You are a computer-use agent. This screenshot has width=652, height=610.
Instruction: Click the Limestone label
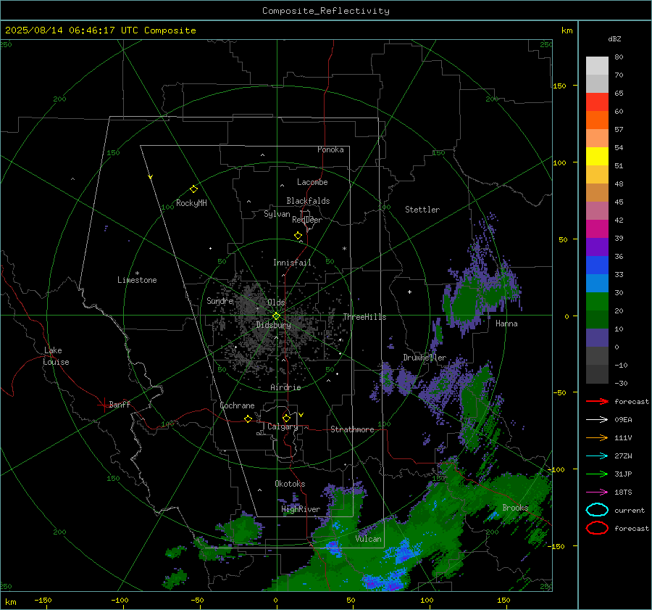point(137,280)
